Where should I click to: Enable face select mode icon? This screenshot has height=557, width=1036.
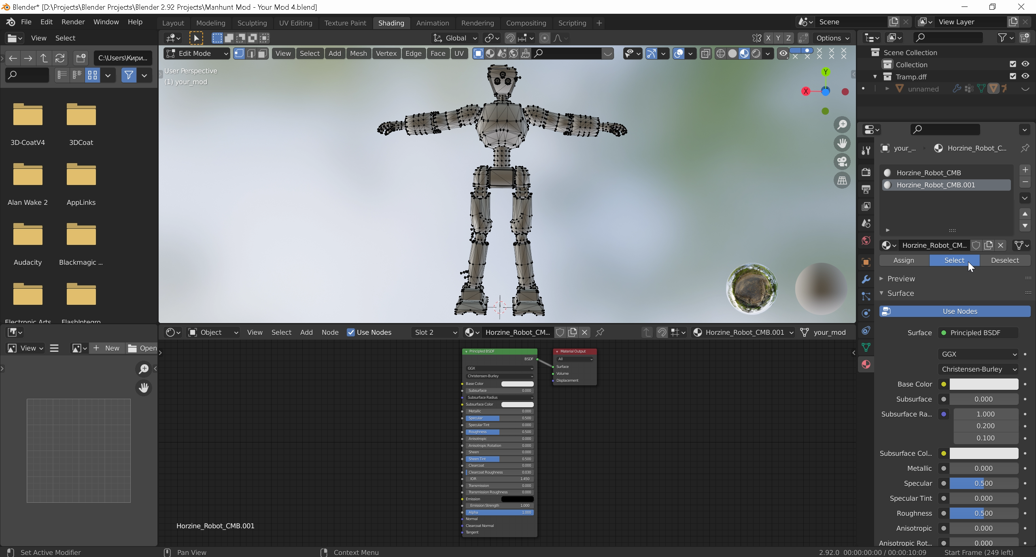(x=263, y=53)
